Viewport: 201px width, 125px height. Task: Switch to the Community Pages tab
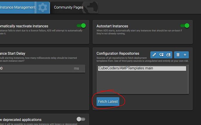[74, 8]
